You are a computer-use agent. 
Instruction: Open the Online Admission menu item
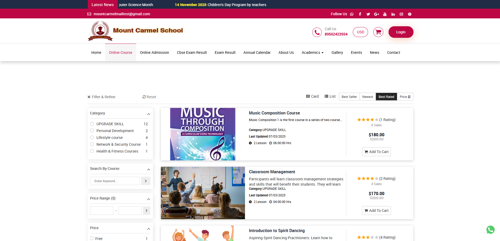click(154, 53)
